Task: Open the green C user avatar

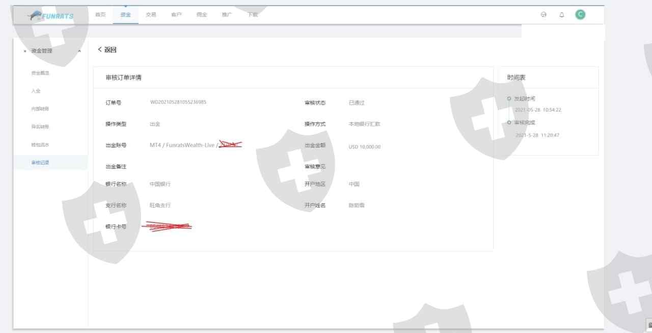Action: 580,15
